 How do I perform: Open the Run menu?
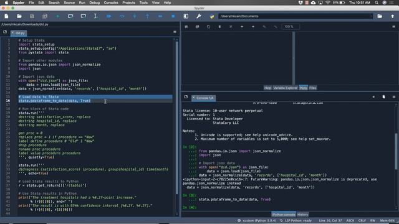click(x=82, y=2)
